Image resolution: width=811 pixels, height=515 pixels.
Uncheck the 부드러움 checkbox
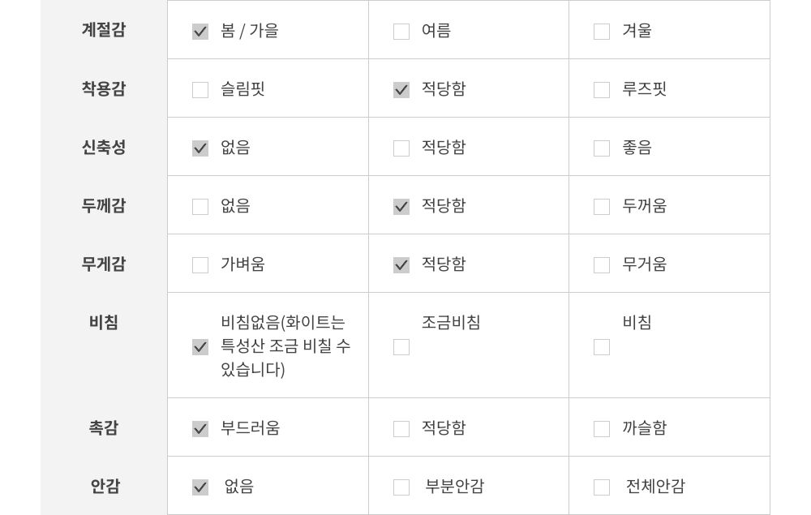[200, 429]
